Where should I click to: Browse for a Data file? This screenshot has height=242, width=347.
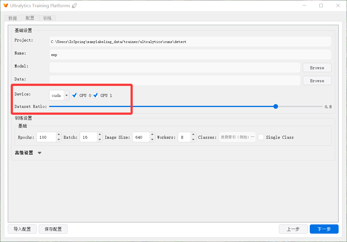pos(317,81)
